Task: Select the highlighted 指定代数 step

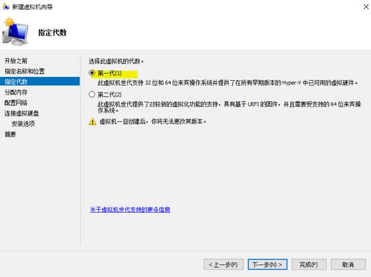Action: (x=40, y=82)
